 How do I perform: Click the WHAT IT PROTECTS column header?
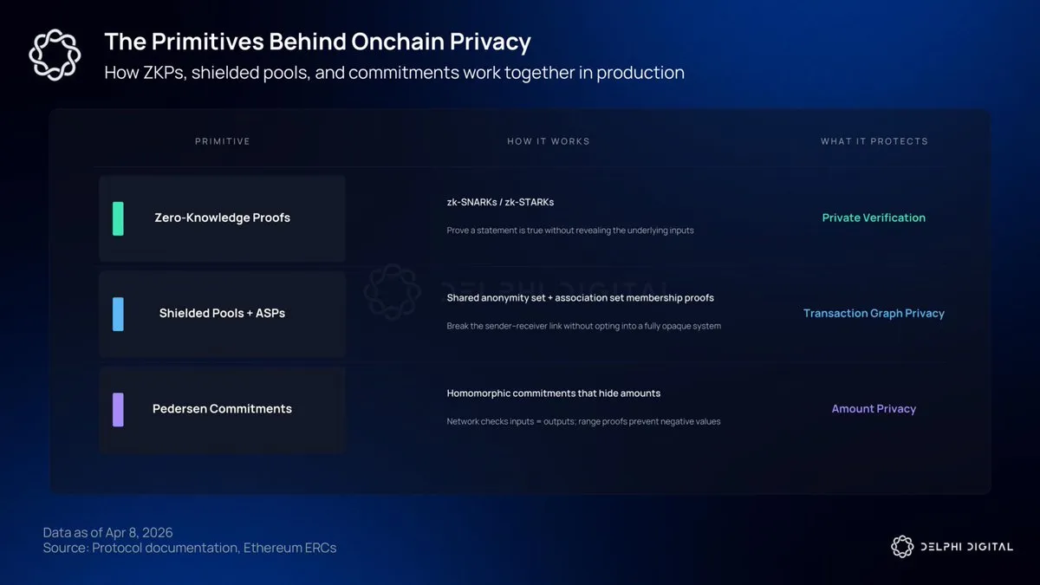click(874, 141)
